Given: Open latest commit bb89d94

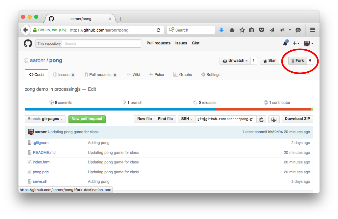Looking at the screenshot, I should tap(275, 132).
